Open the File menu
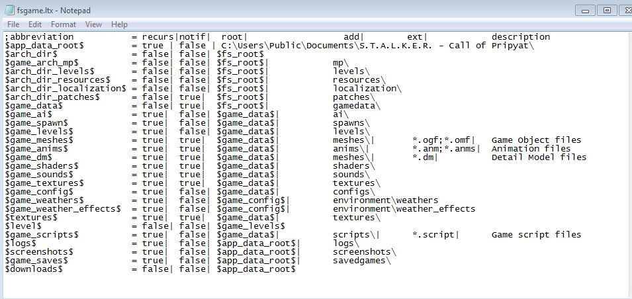 pyautogui.click(x=13, y=24)
